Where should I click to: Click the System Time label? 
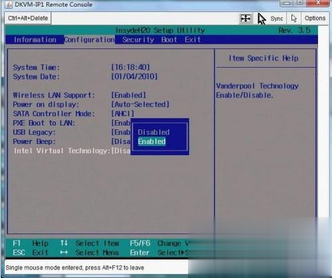coord(37,67)
